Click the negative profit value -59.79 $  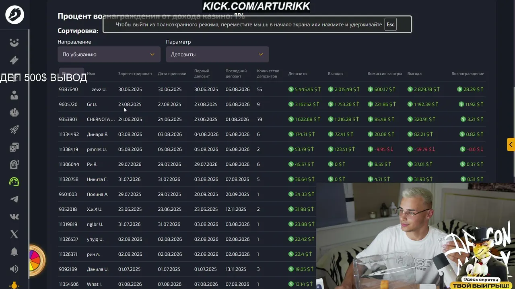(x=421, y=149)
